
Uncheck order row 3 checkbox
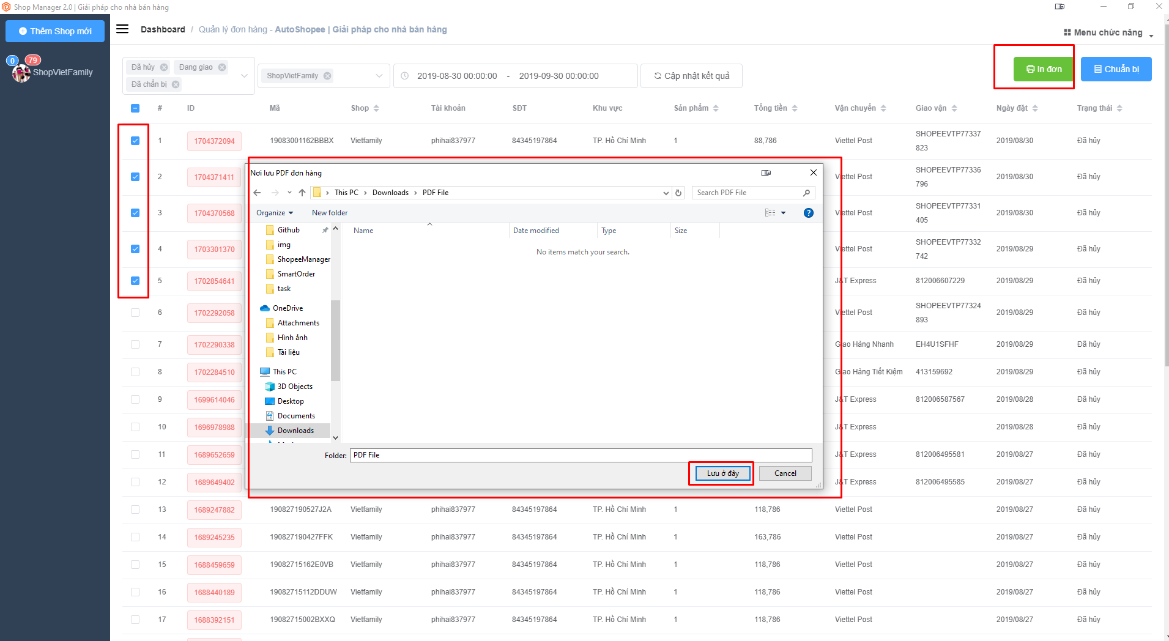point(135,213)
